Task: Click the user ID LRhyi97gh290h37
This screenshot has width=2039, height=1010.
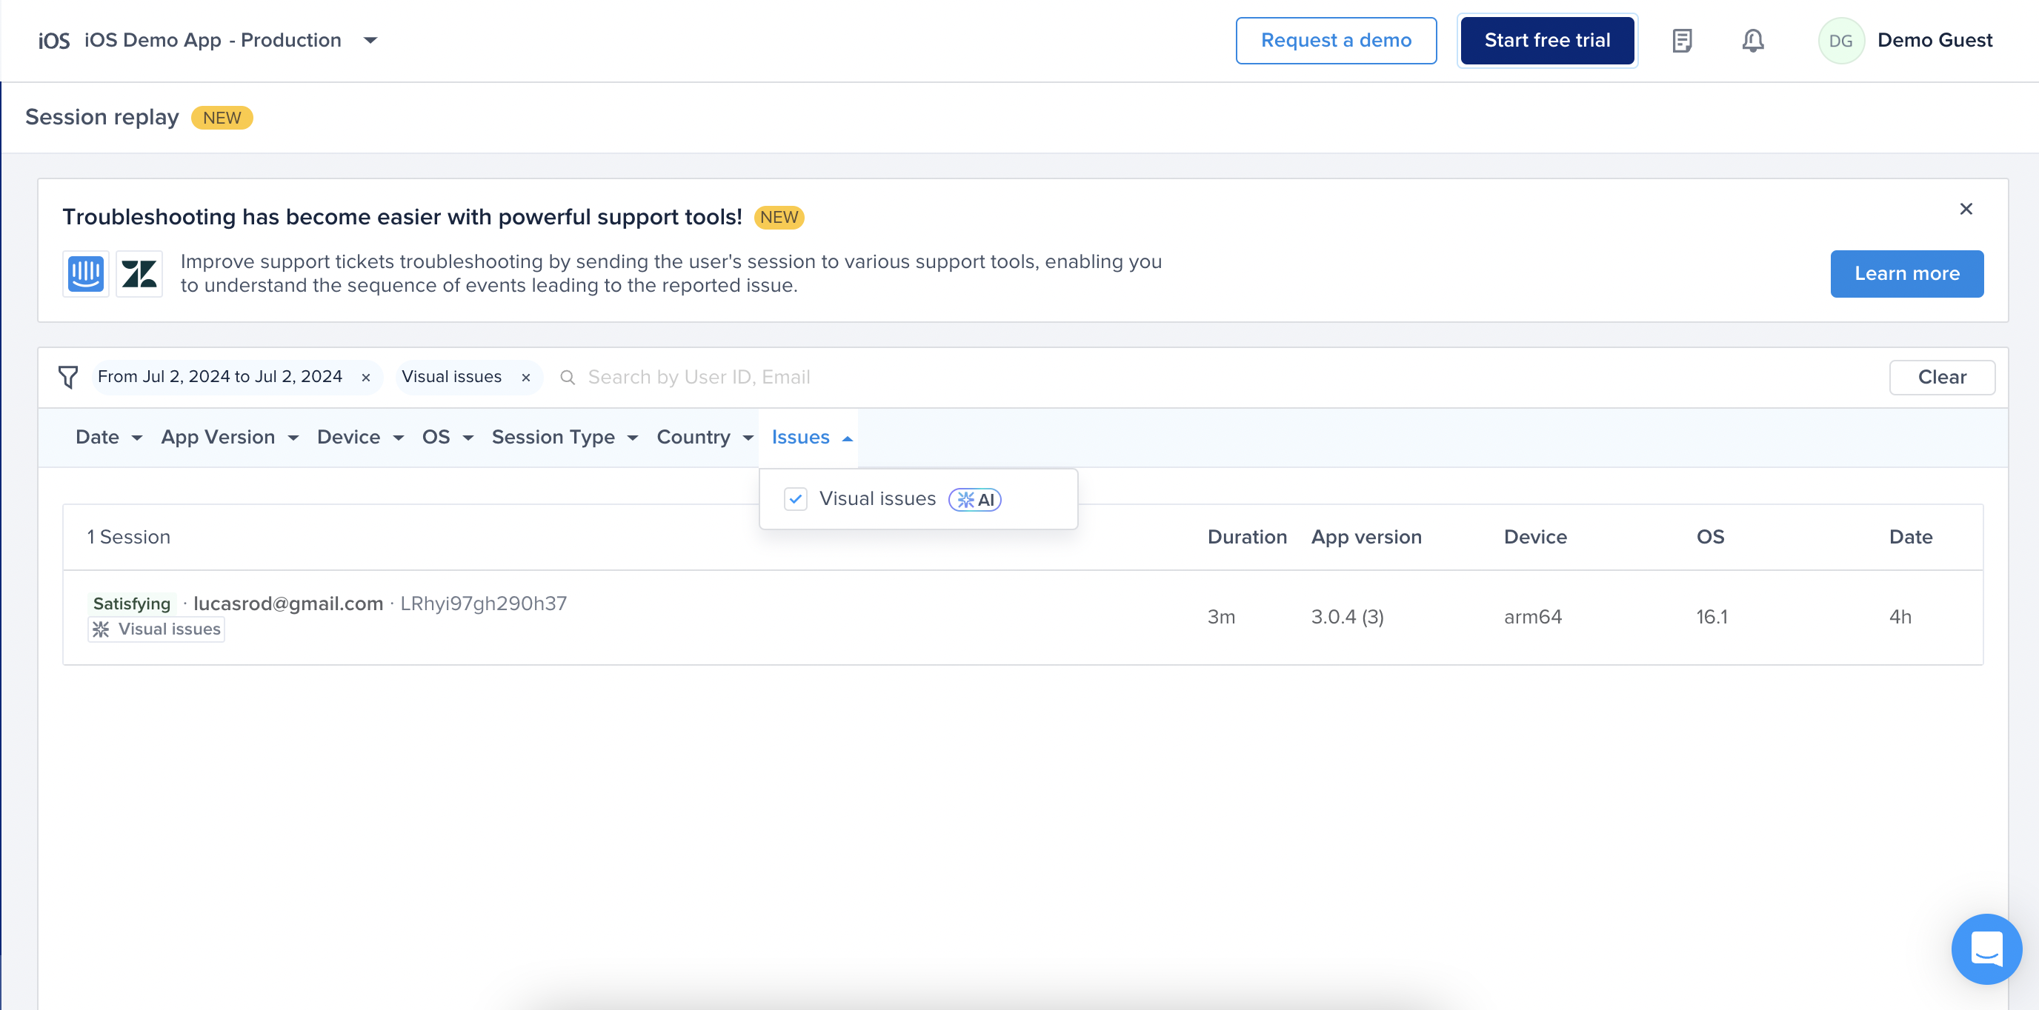Action: coord(483,603)
